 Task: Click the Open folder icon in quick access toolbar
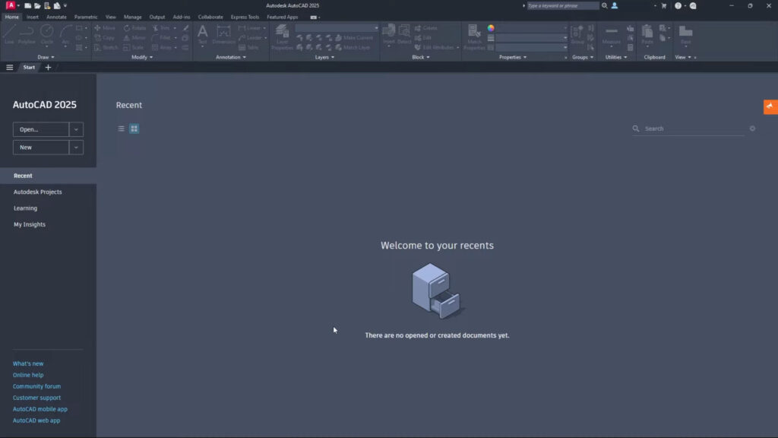coord(37,5)
